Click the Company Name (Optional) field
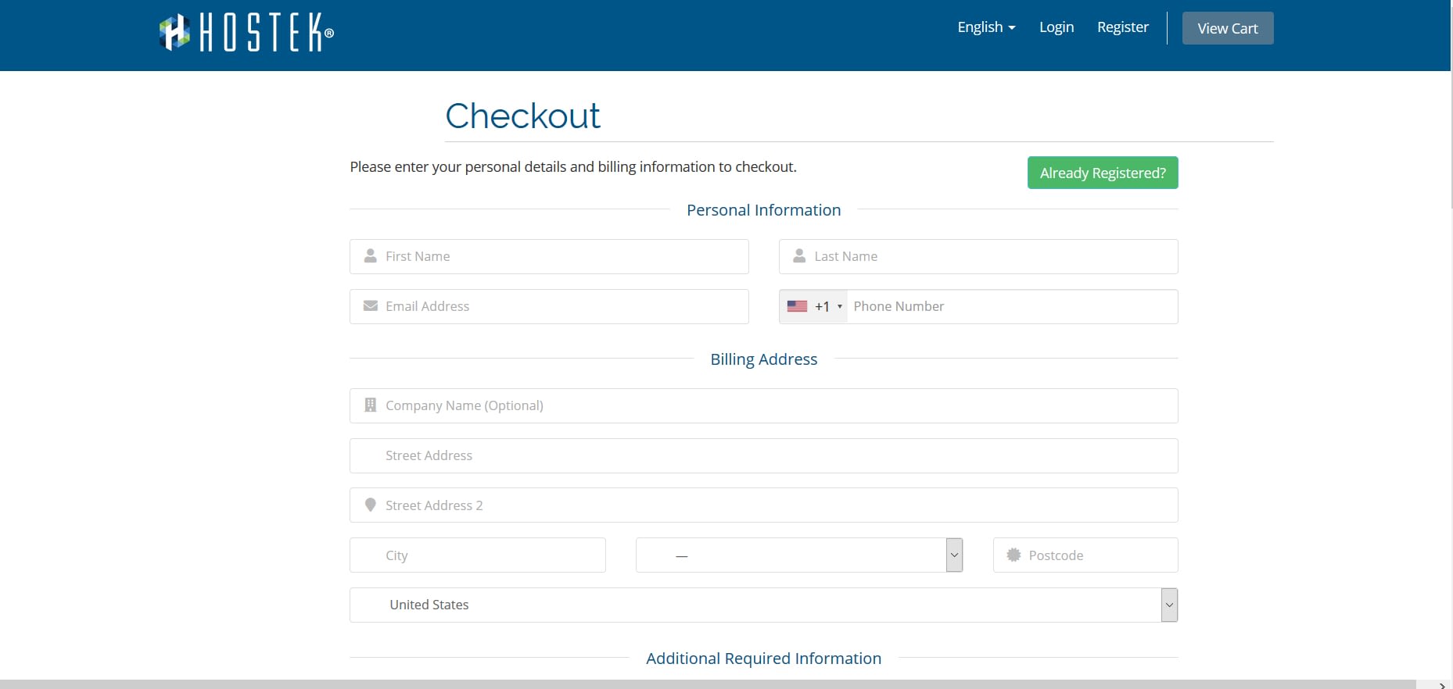 point(764,405)
